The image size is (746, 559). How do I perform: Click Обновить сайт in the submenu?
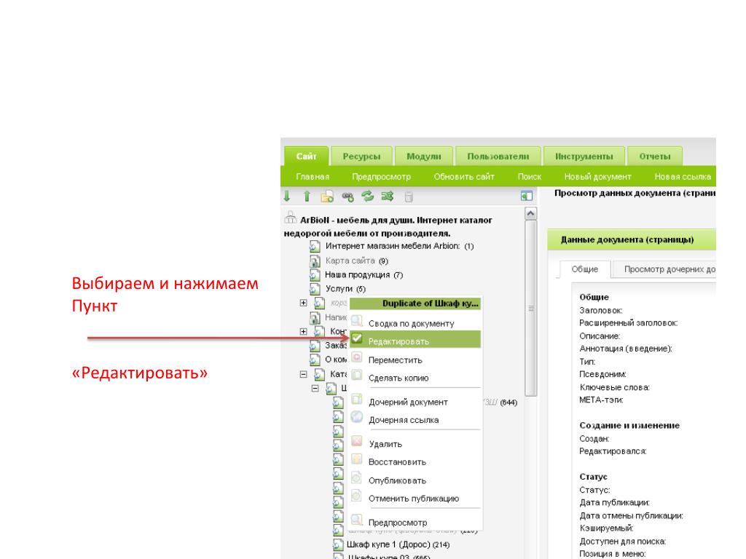coord(464,176)
